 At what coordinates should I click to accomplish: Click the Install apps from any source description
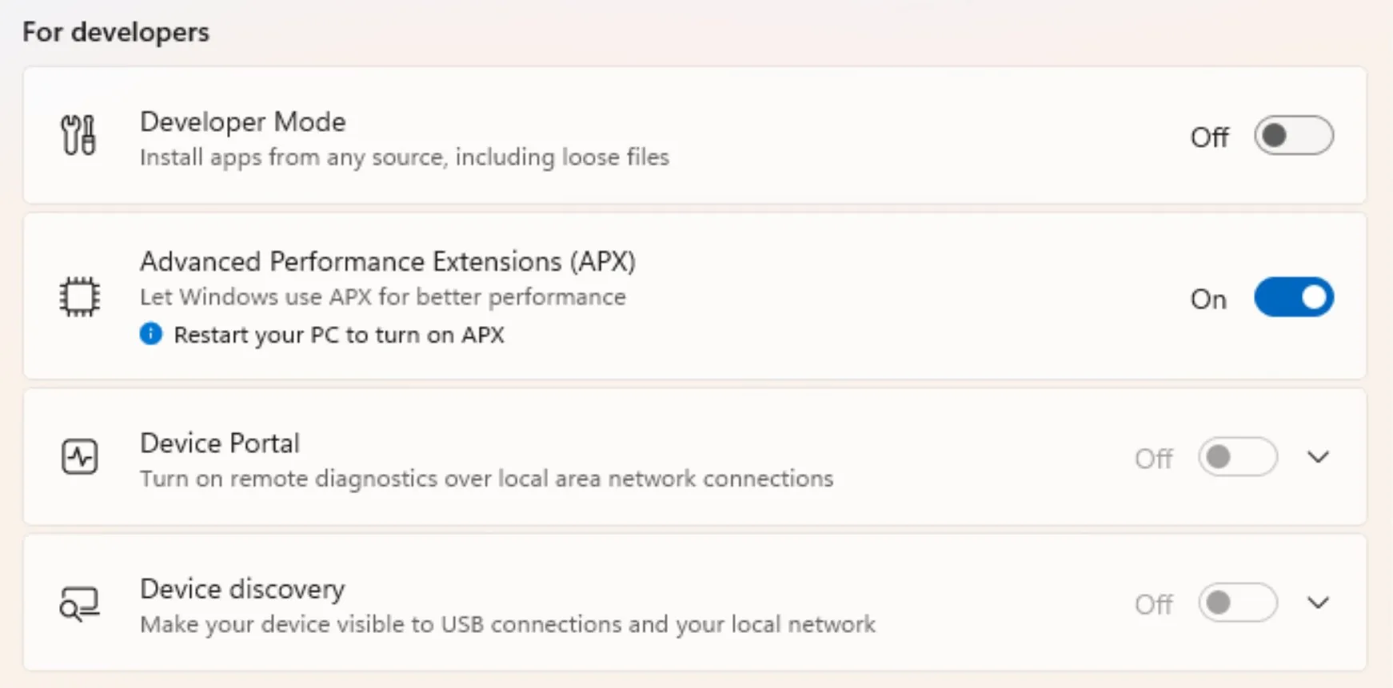[x=405, y=157]
